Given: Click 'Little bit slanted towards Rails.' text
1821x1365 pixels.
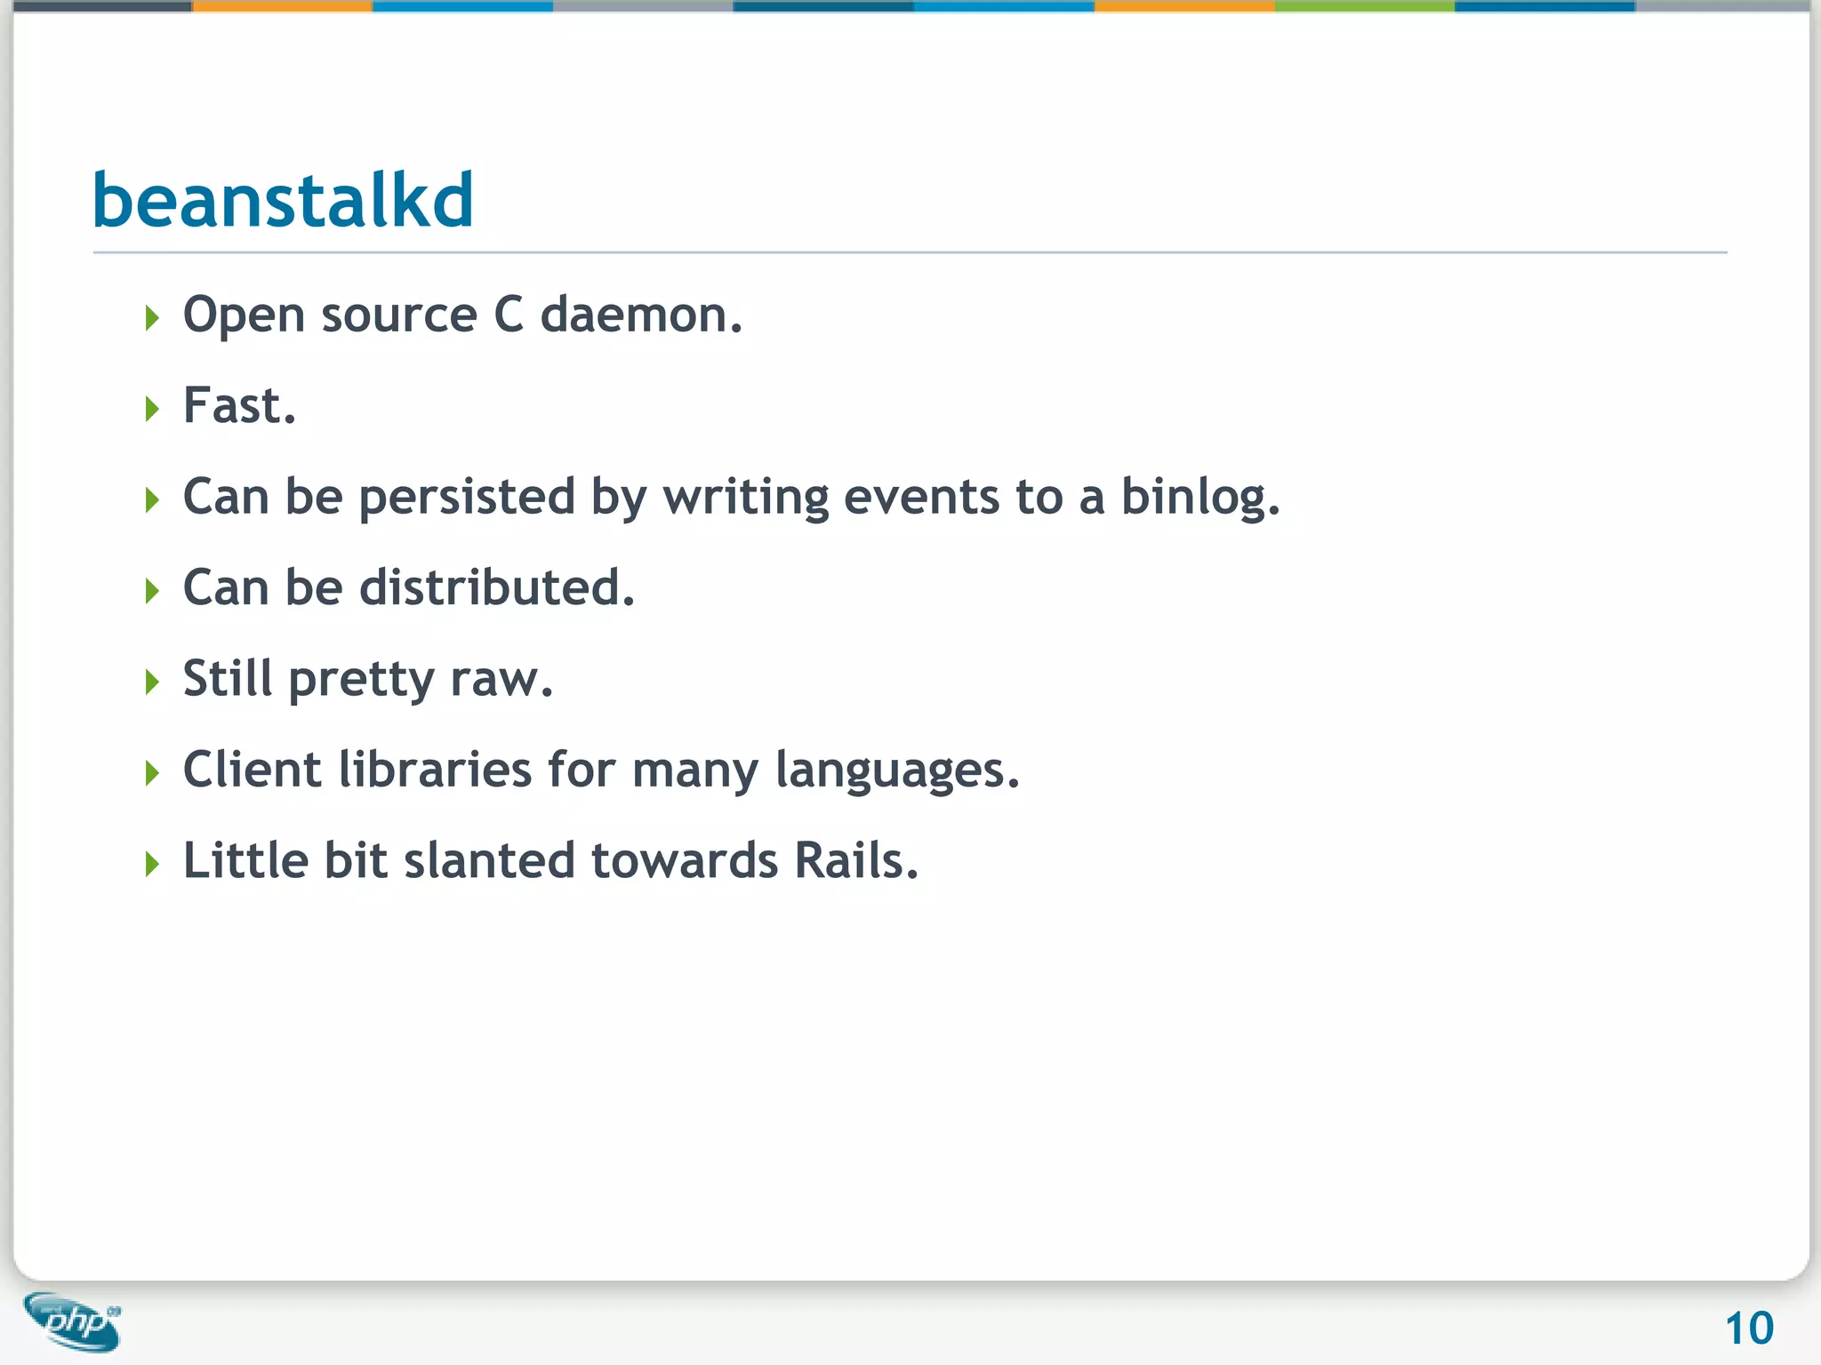Looking at the screenshot, I should (550, 861).
